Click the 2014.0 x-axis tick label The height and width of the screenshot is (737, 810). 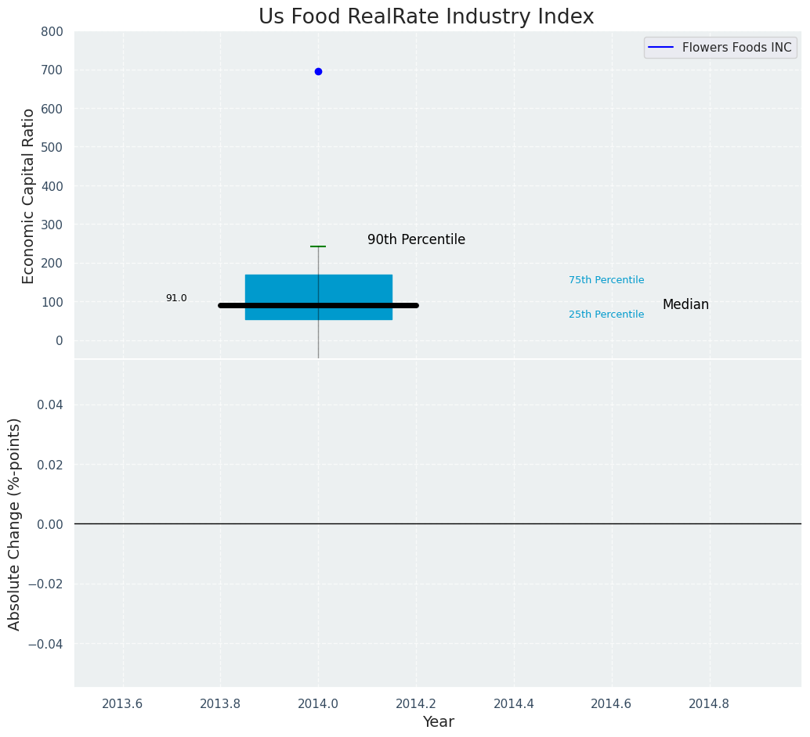point(318,703)
